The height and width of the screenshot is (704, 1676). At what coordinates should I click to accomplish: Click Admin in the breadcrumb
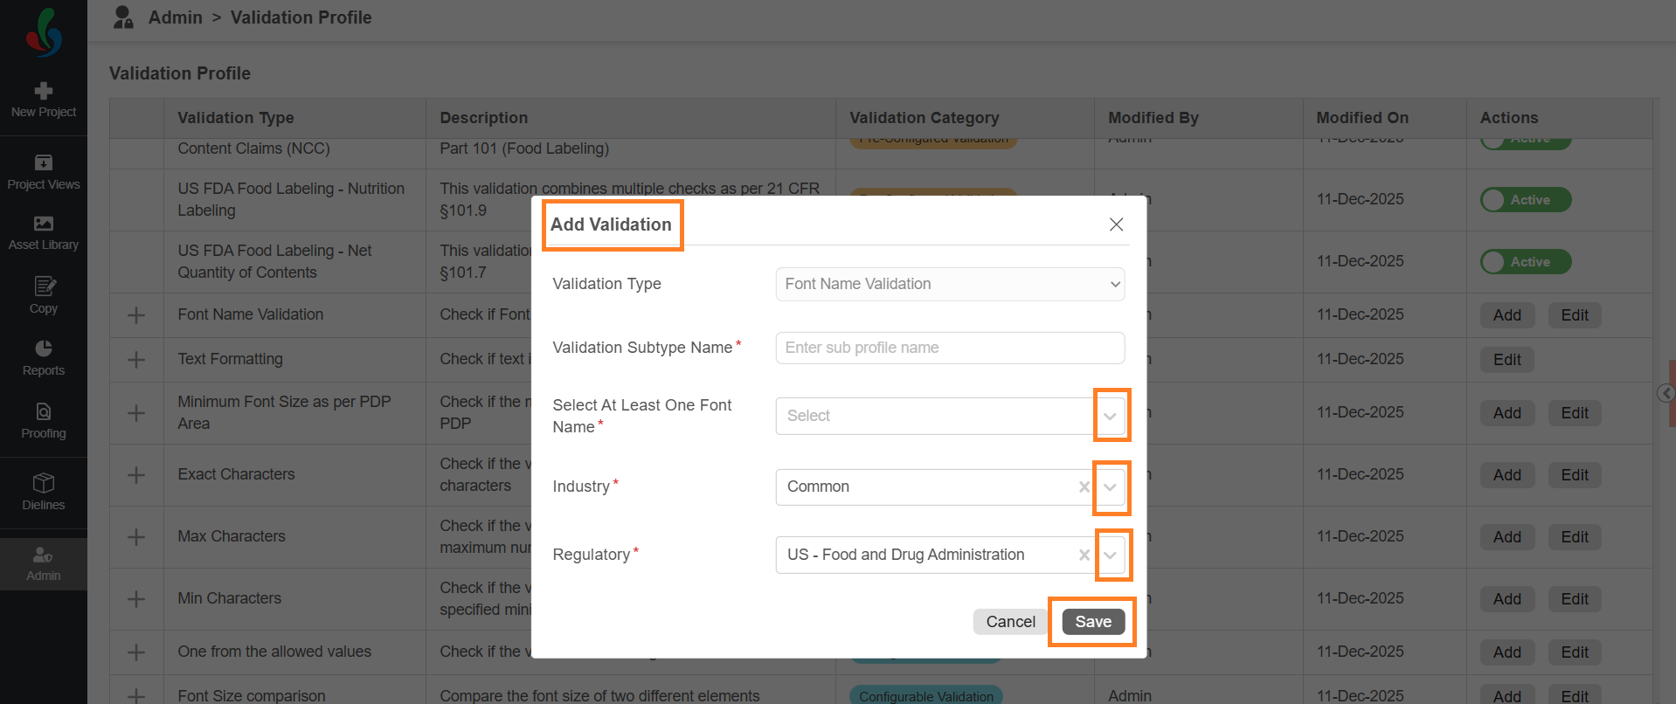(175, 17)
